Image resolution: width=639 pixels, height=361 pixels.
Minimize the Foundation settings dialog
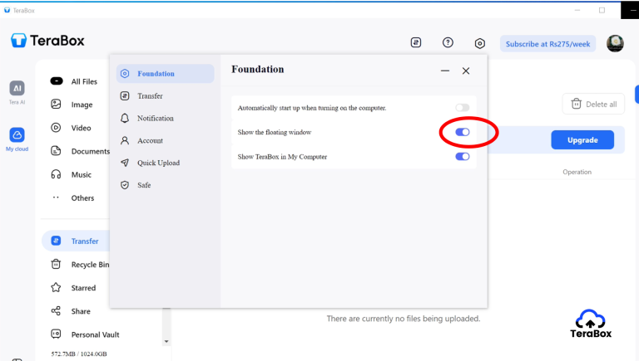tap(445, 71)
